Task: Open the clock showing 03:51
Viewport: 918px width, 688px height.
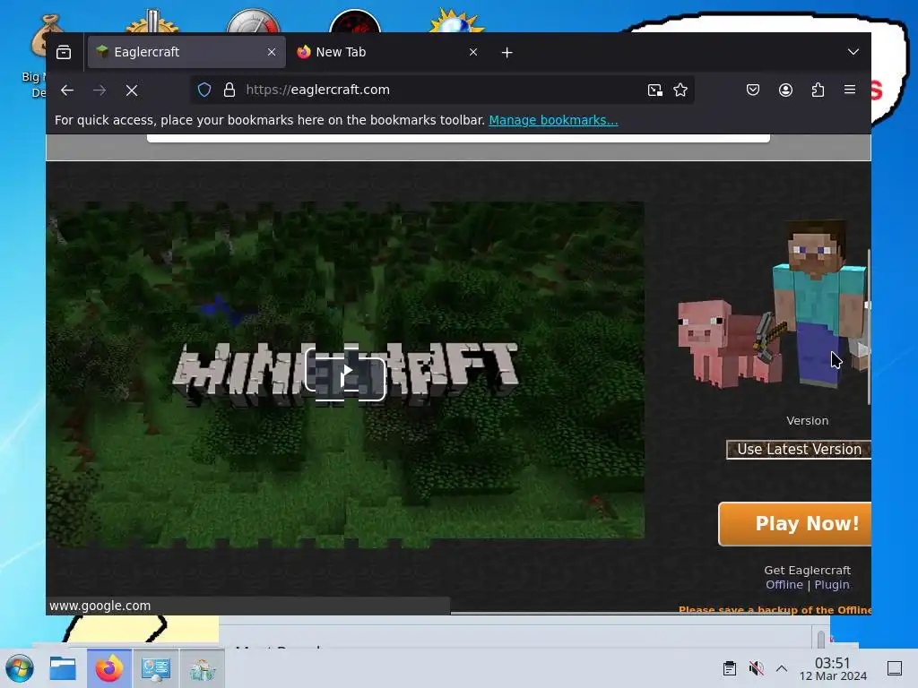Action: click(833, 668)
